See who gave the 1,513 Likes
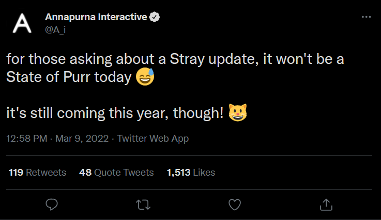Viewport: 381px width, 220px height. [x=191, y=173]
